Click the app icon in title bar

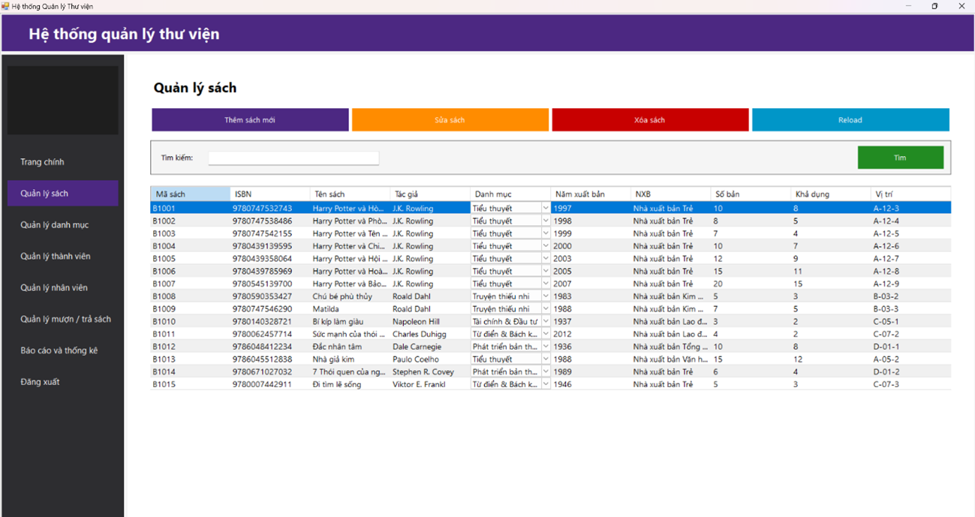coord(5,6)
